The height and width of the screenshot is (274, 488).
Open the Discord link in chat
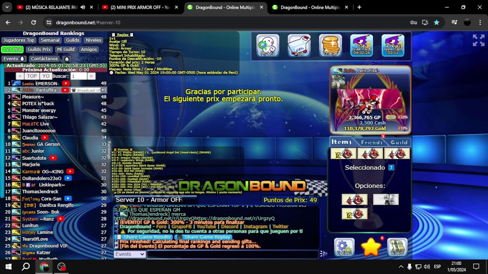tap(230, 226)
